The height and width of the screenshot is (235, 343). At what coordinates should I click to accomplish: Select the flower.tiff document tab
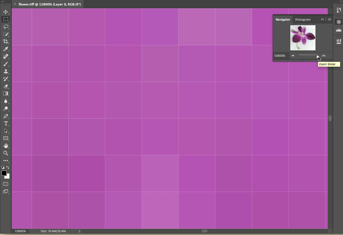click(49, 4)
